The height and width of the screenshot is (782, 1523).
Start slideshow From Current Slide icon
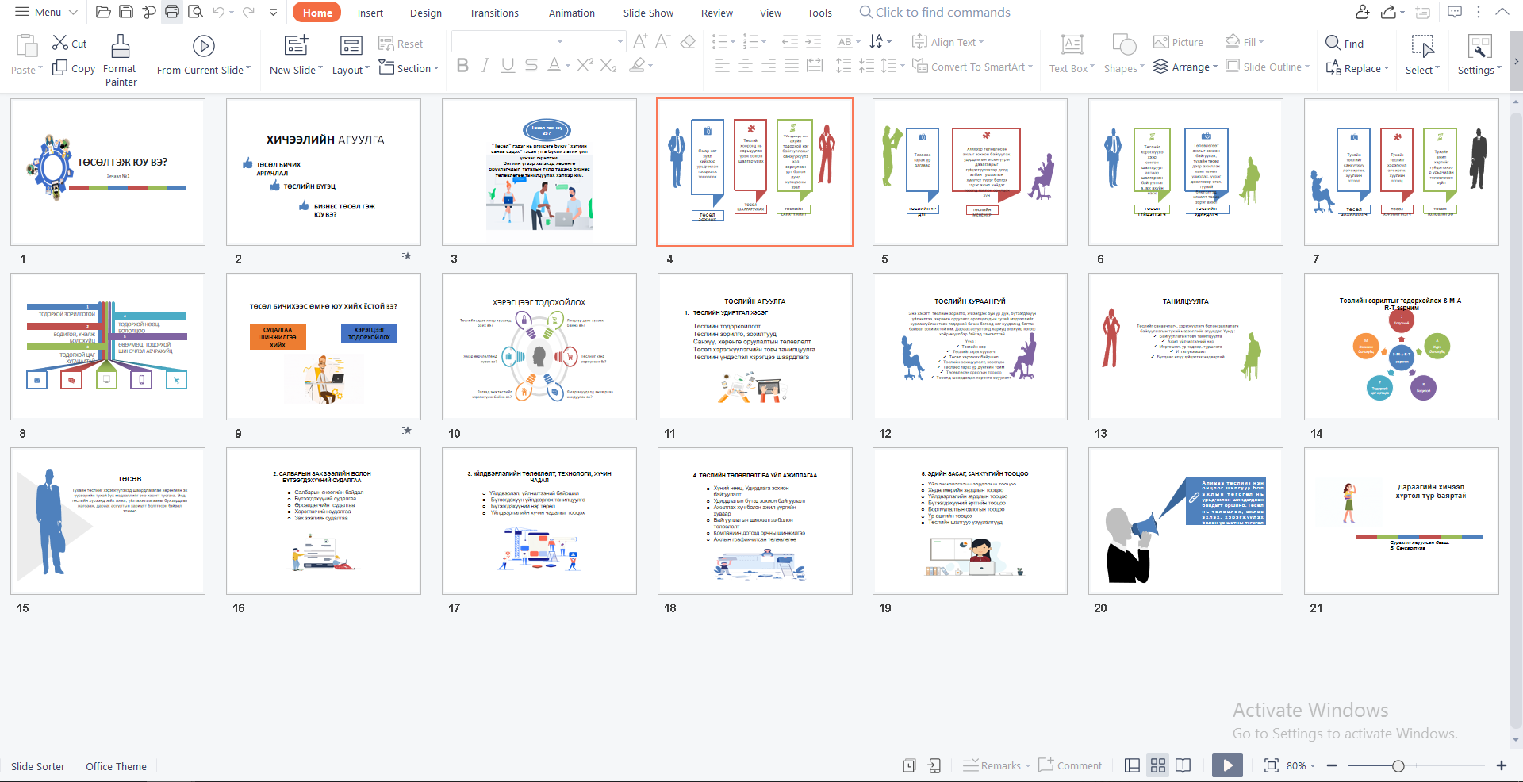click(203, 47)
